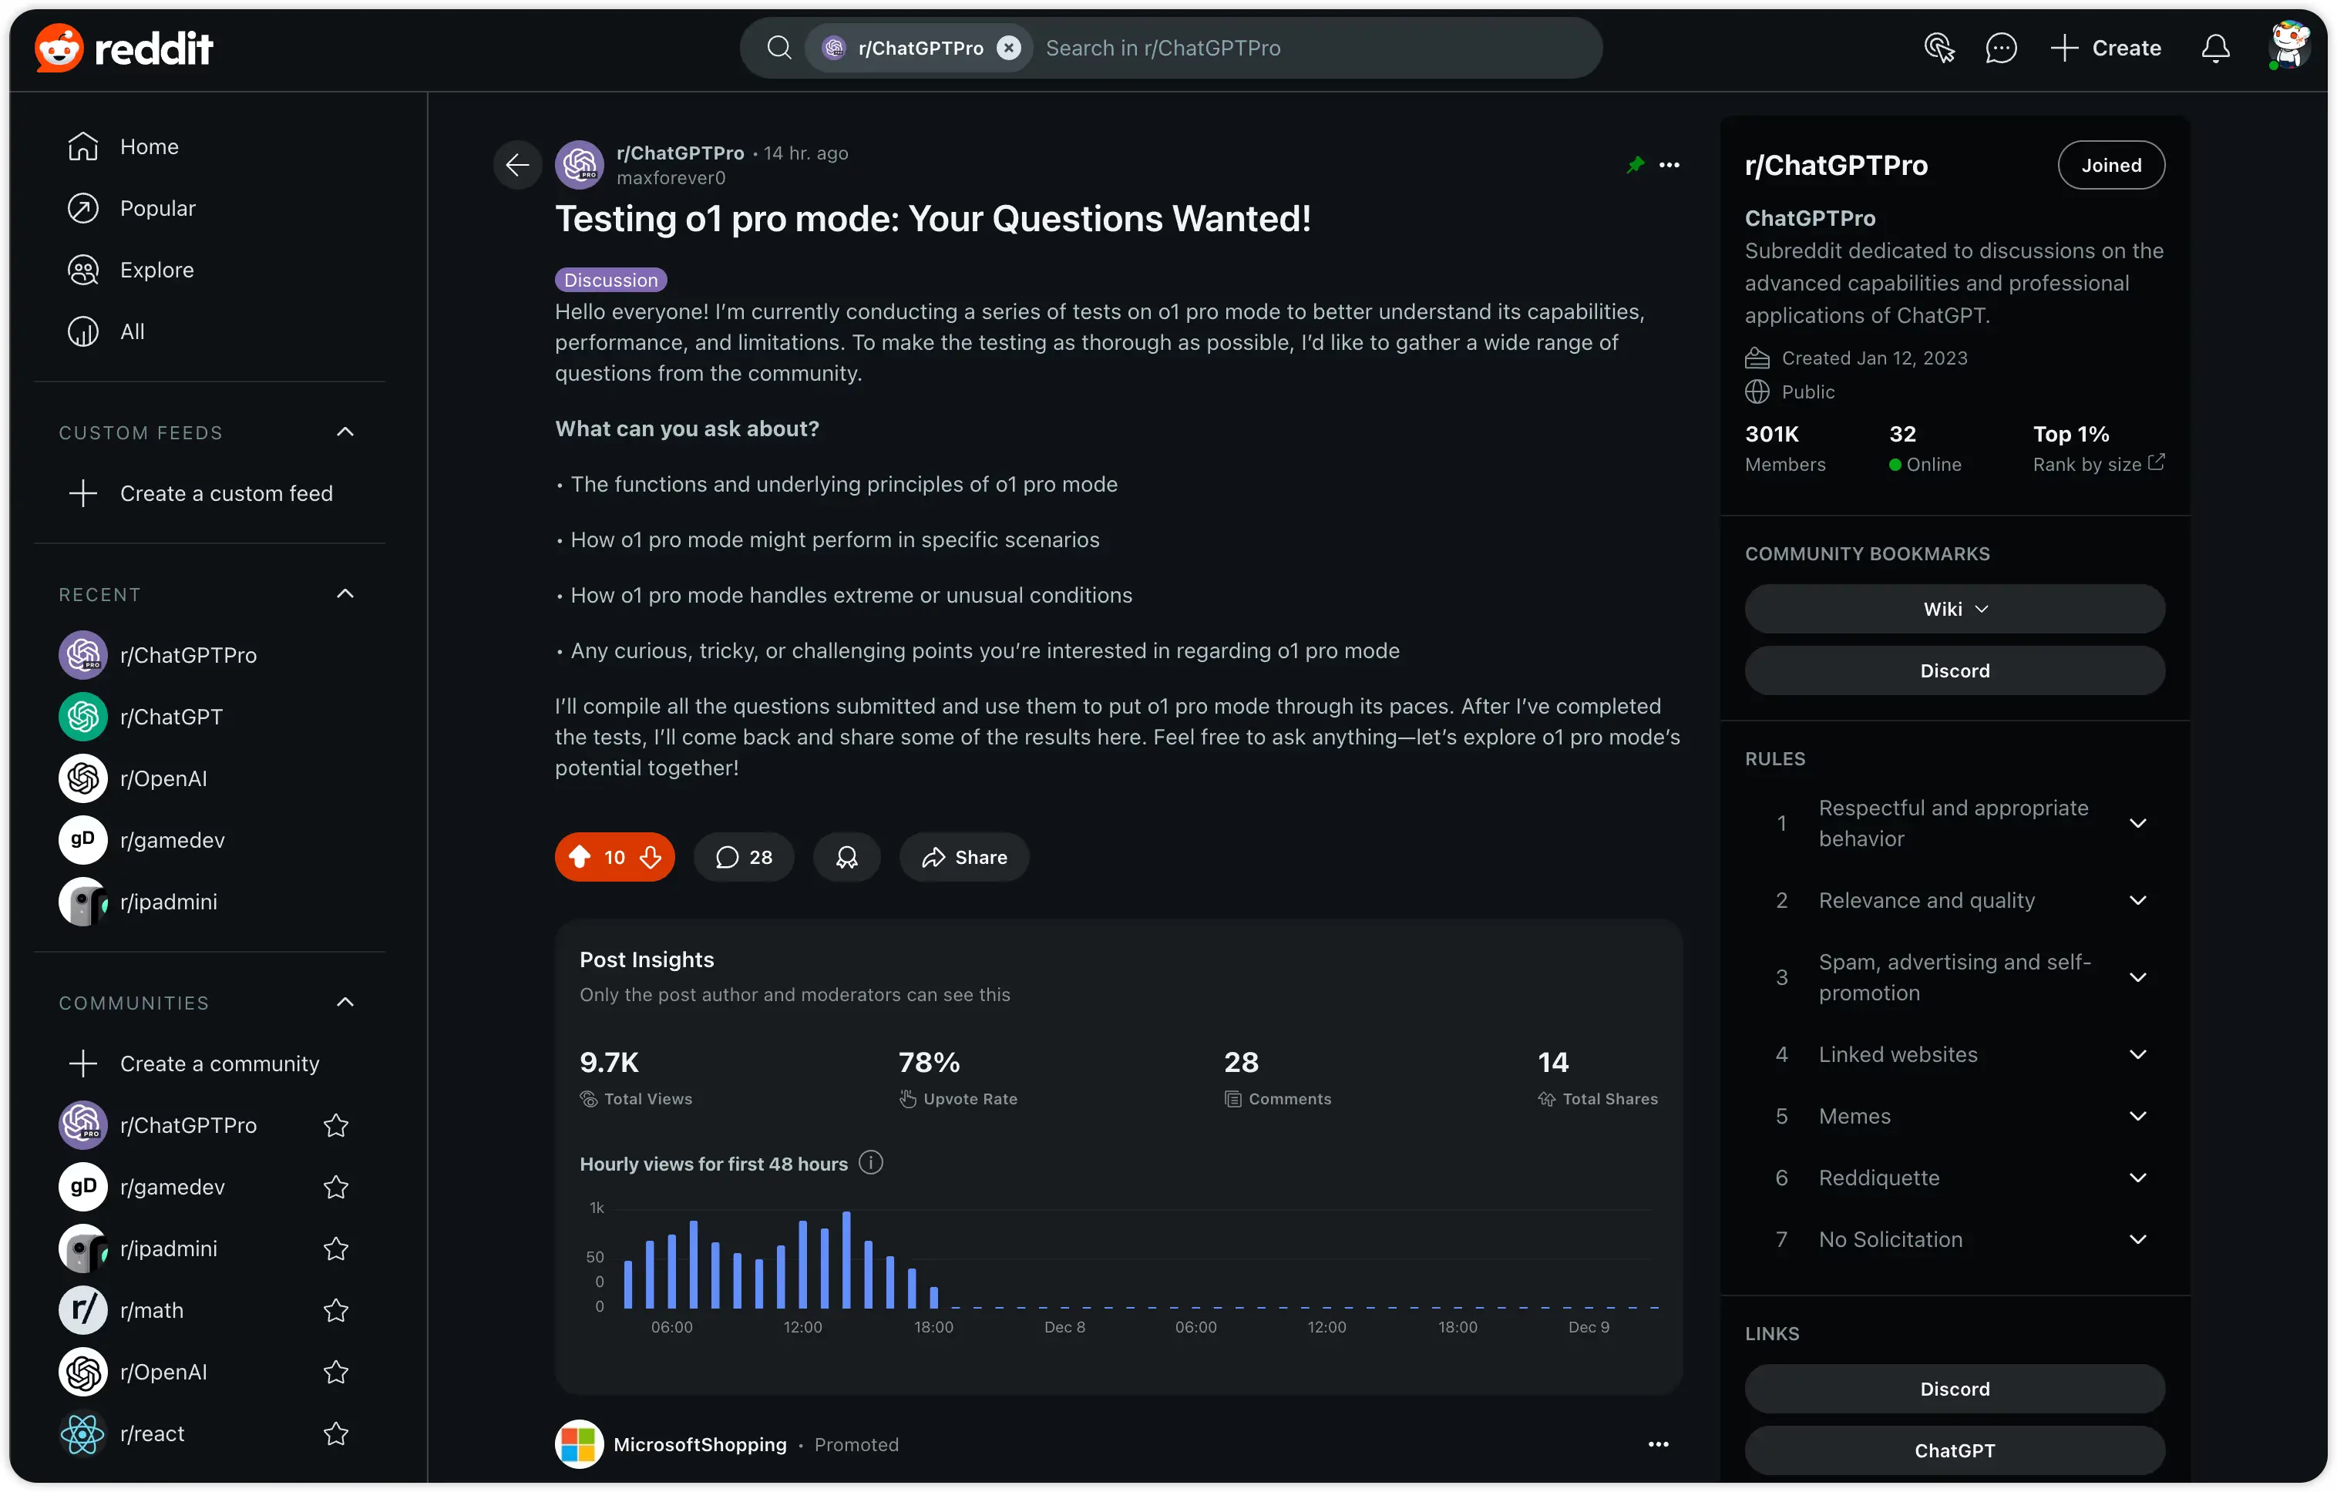
Task: Expand the Memes rule
Action: 2137,1116
